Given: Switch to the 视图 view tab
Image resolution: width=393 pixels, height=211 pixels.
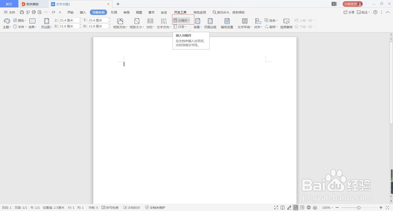Looking at the screenshot, I should point(139,12).
